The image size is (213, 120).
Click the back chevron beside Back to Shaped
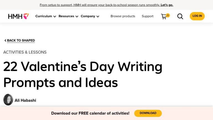5,40
